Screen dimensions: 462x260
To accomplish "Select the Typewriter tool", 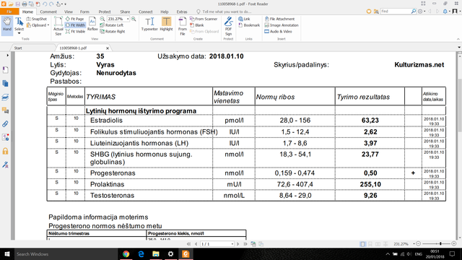I will [x=149, y=24].
